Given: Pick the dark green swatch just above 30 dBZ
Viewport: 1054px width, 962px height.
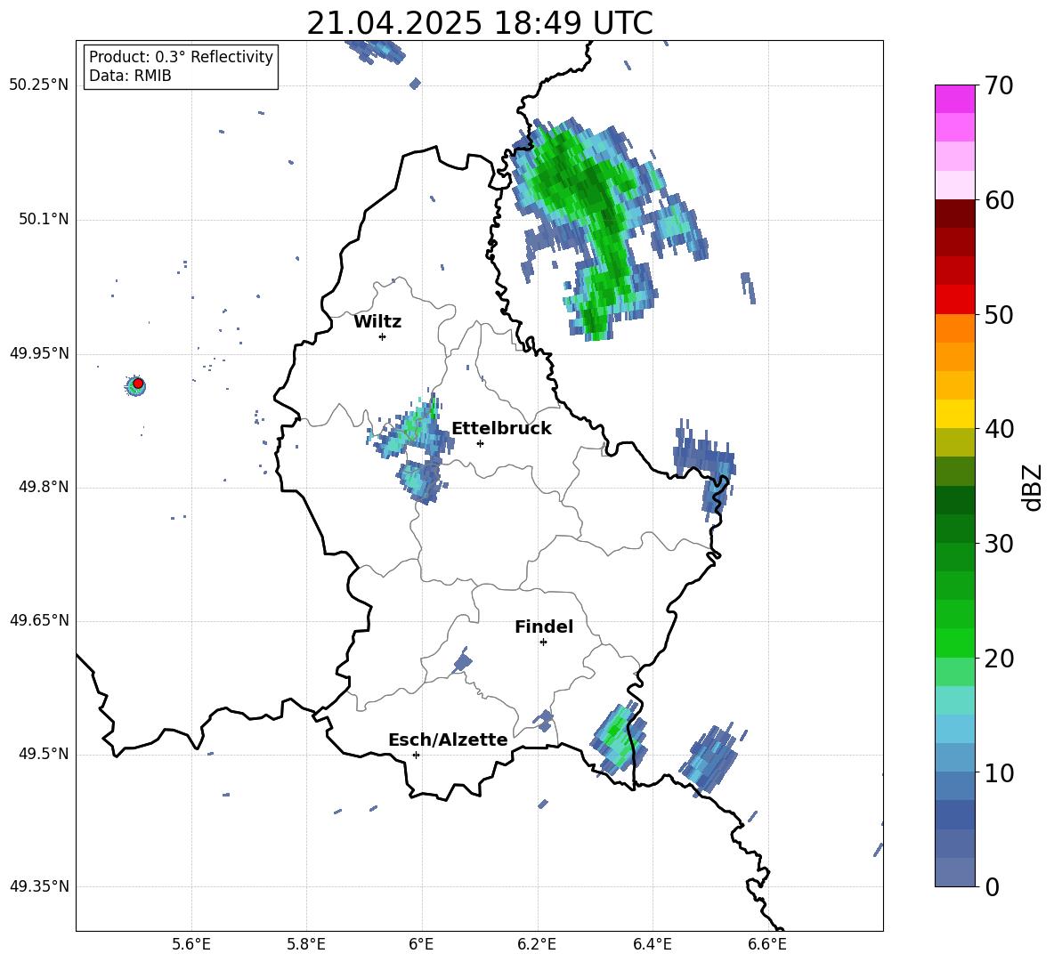Looking at the screenshot, I should (954, 529).
